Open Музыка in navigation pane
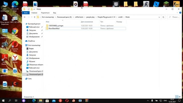 click(32, 62)
